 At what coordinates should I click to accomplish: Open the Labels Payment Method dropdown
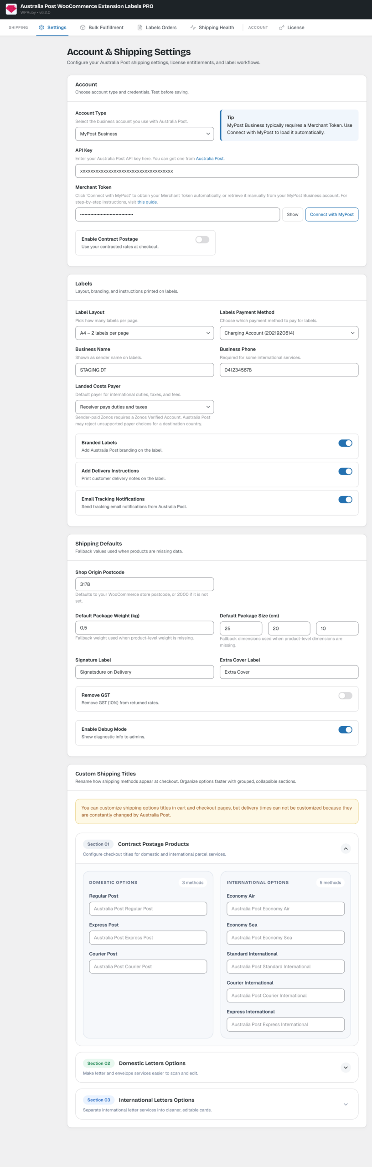[289, 333]
